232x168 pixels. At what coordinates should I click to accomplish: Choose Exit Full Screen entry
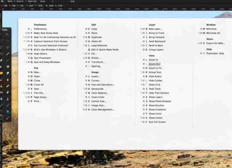pyautogui.click(x=157, y=122)
